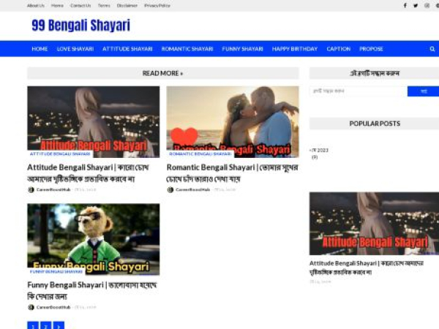The width and height of the screenshot is (439, 329).
Task: Click ATTITUDE BENGALI SHAYARI category tag
Action: tap(60, 154)
